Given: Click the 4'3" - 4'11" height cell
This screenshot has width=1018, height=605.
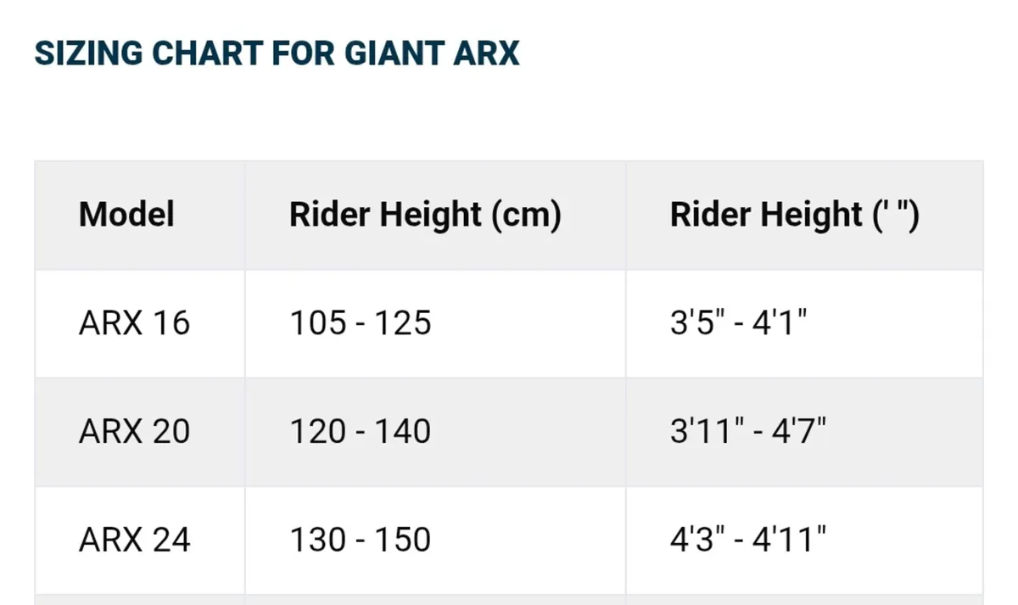Looking at the screenshot, I should point(748,541).
